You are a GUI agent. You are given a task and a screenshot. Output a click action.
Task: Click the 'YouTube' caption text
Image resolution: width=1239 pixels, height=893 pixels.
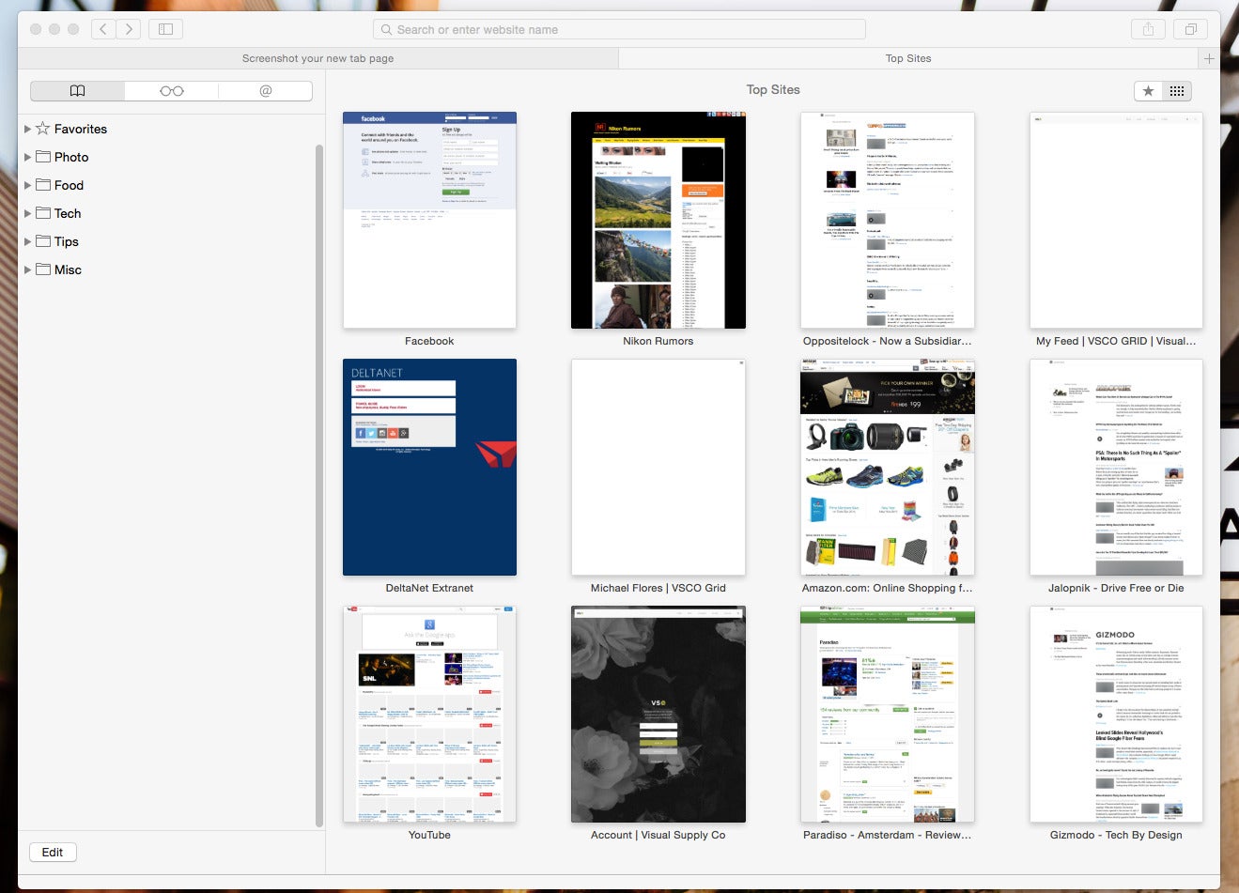pyautogui.click(x=429, y=835)
